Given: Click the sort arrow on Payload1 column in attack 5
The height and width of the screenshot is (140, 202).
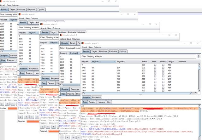Looking at the screenshot, I should [115, 62].
